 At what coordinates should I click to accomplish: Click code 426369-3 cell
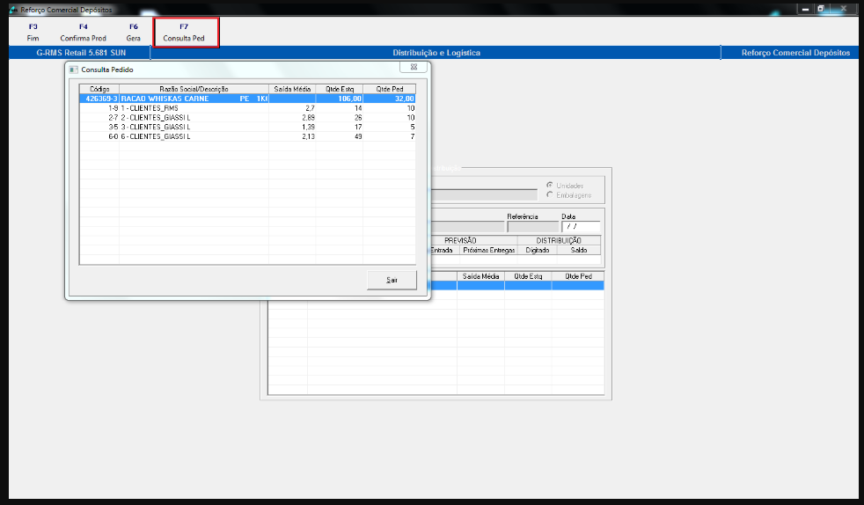click(99, 99)
